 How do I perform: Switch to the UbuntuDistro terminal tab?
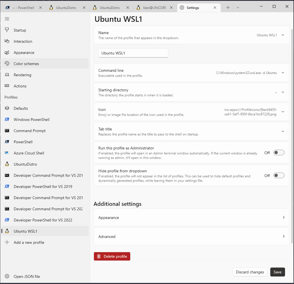(64, 8)
